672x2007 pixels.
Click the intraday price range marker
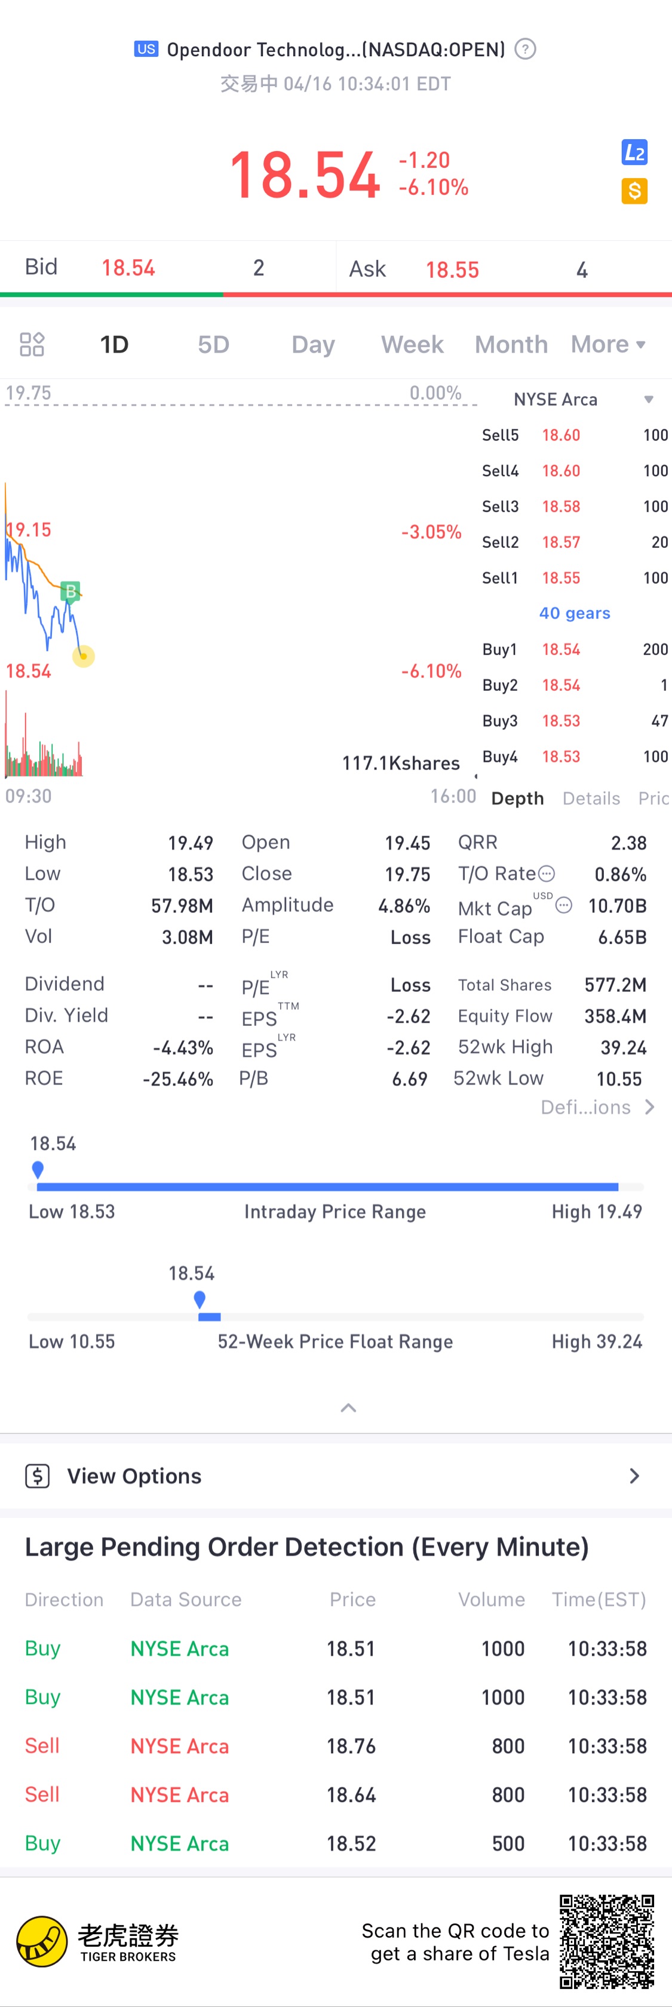tap(38, 1169)
